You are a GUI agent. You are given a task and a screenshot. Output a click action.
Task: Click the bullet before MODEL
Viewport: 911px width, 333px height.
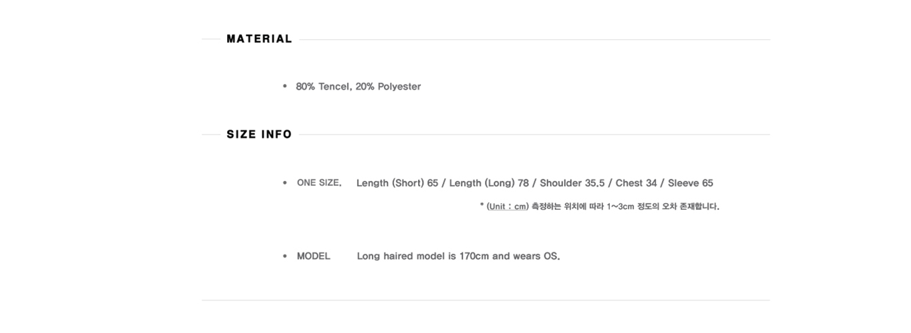pyautogui.click(x=285, y=256)
